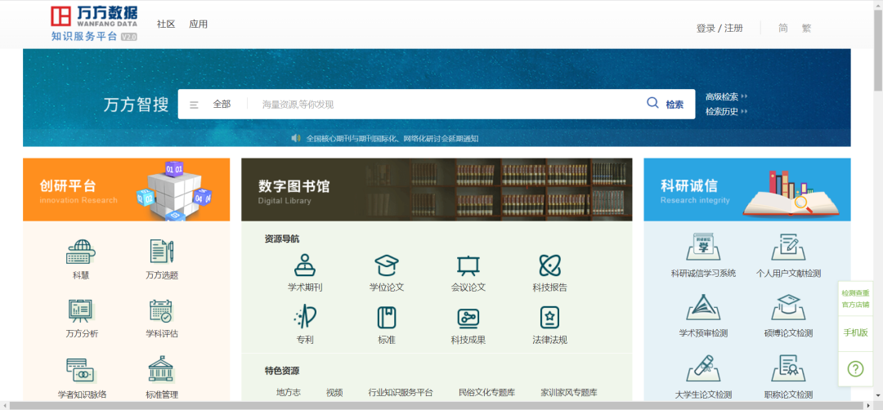Click the 标准 standards icon
The image size is (883, 410).
tap(386, 318)
